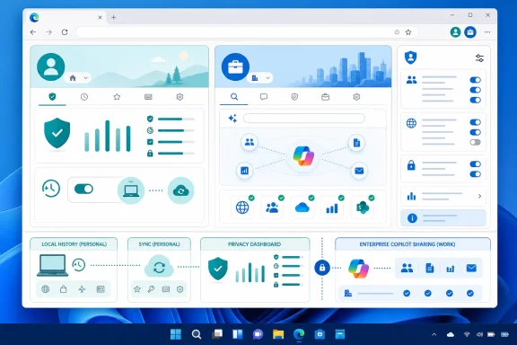
Task: Click the Copilot search input field
Action: point(304,119)
